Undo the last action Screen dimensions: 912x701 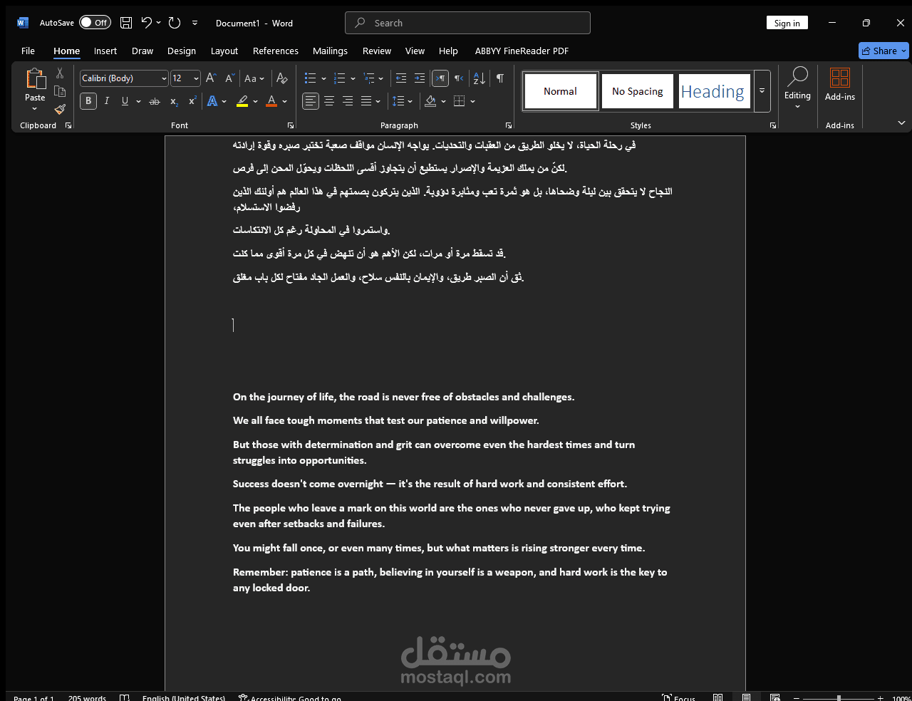146,23
